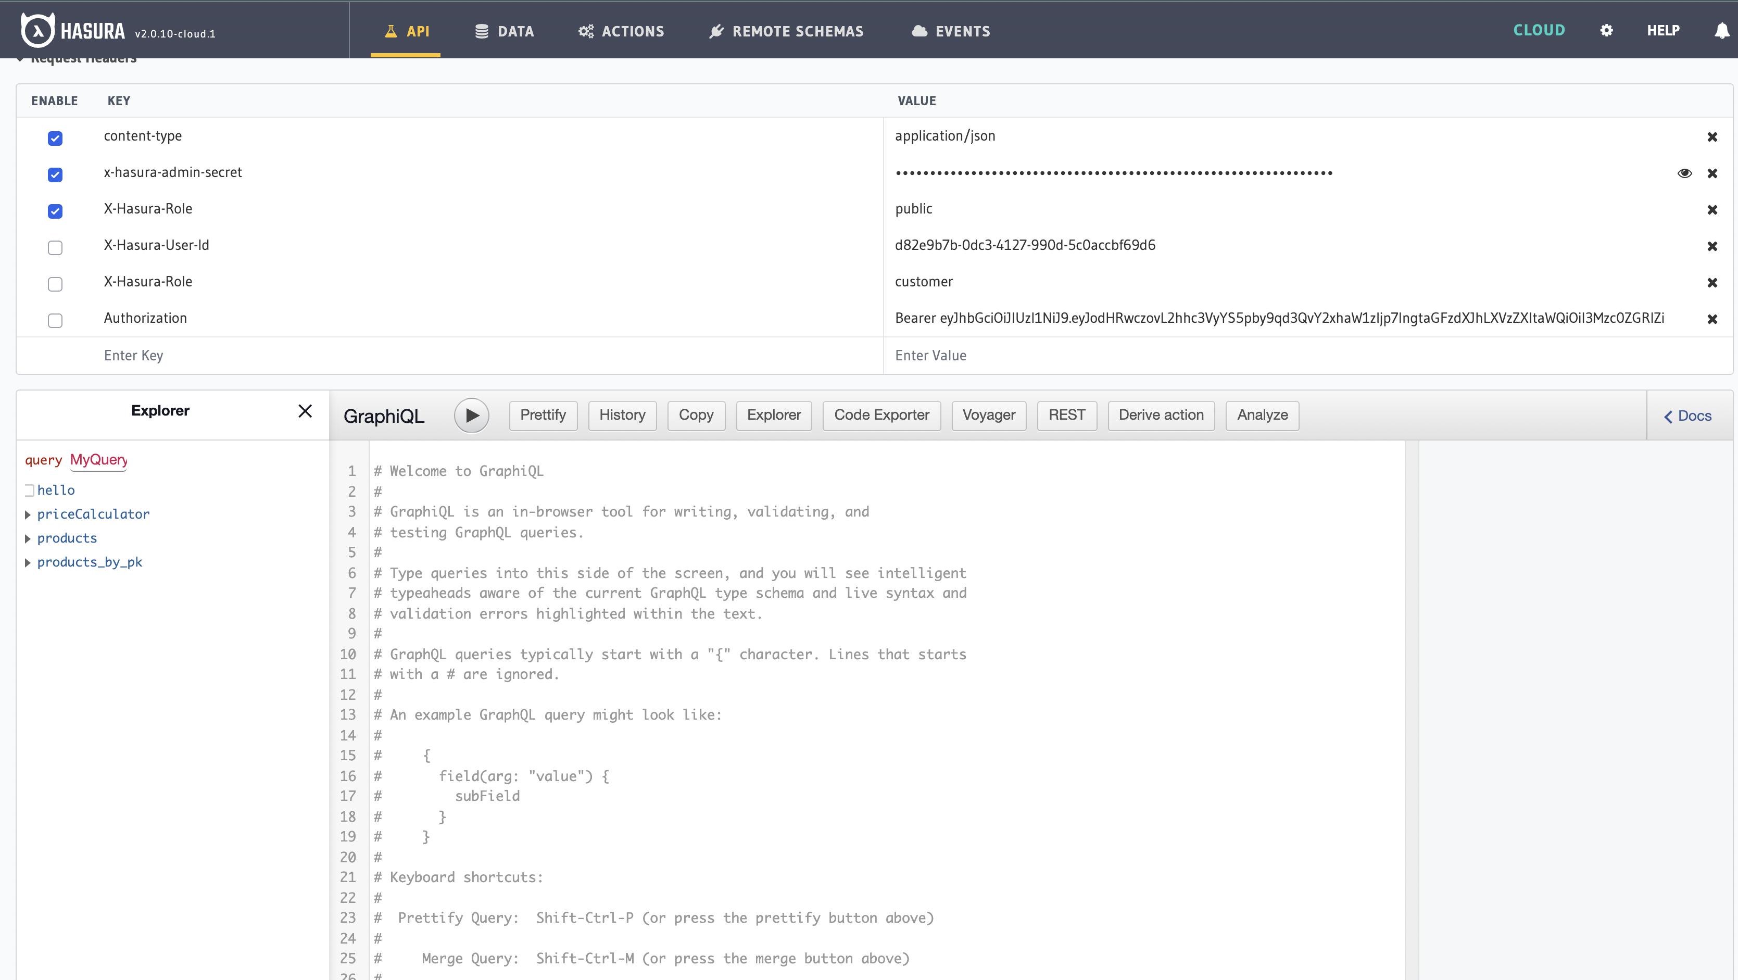Screen dimensions: 1738x980
Task: Disable the content-type header checkbox
Action: tap(55, 139)
